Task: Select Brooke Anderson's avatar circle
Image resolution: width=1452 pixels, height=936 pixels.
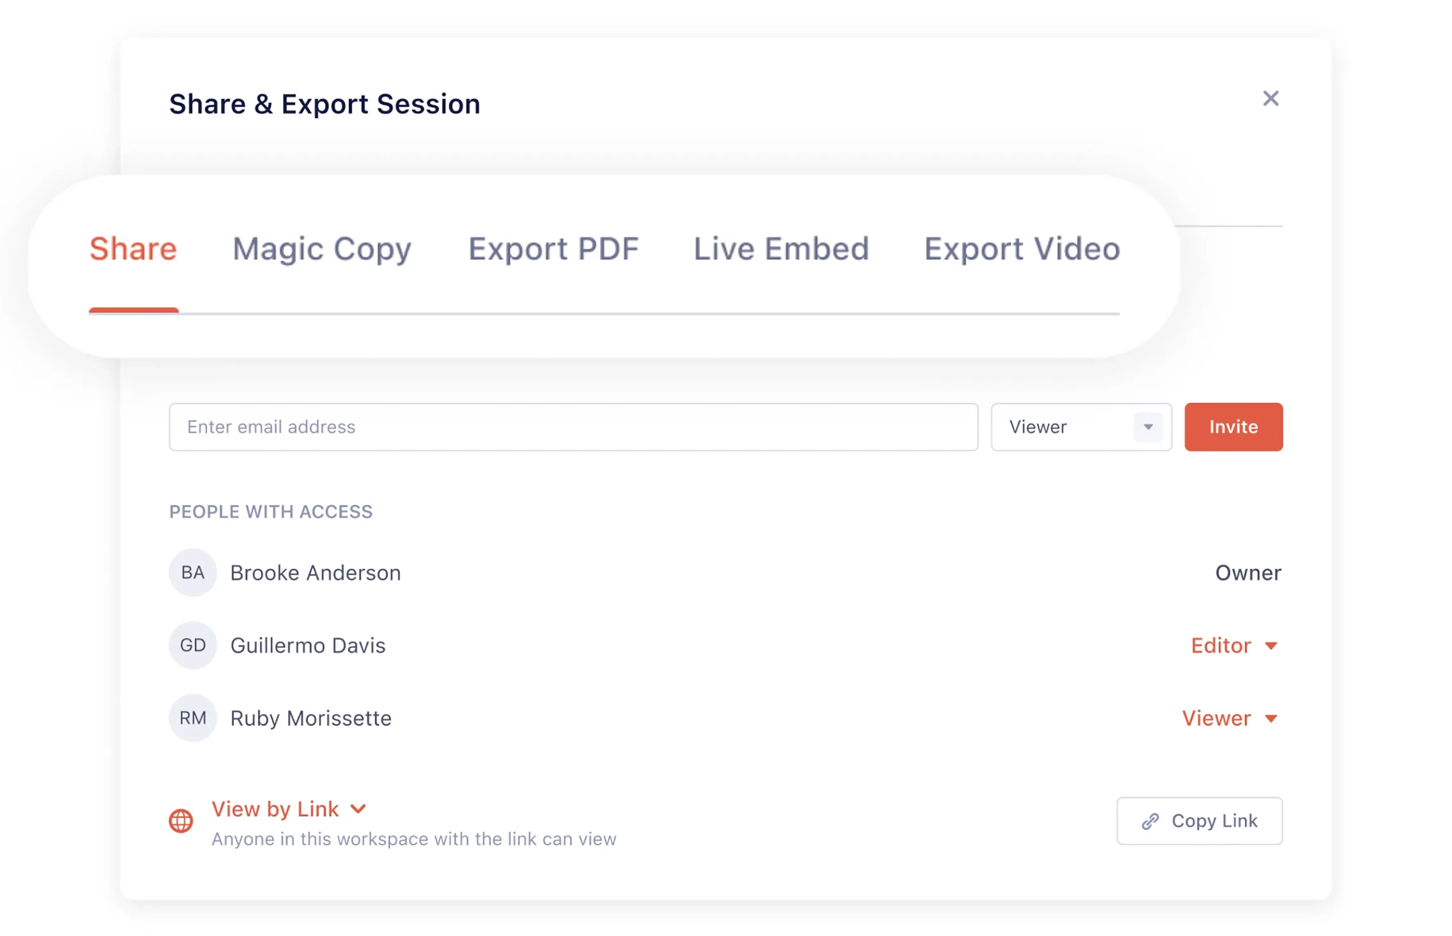Action: click(193, 572)
